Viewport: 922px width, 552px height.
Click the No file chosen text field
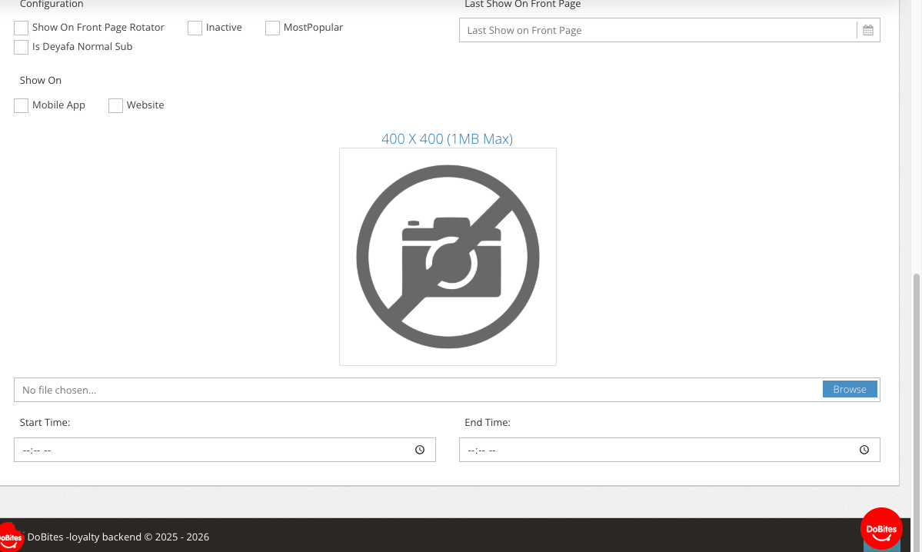pyautogui.click(x=415, y=390)
